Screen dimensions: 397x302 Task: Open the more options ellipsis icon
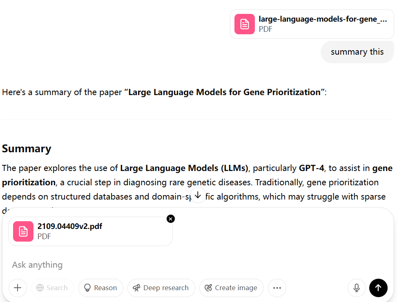[277, 288]
